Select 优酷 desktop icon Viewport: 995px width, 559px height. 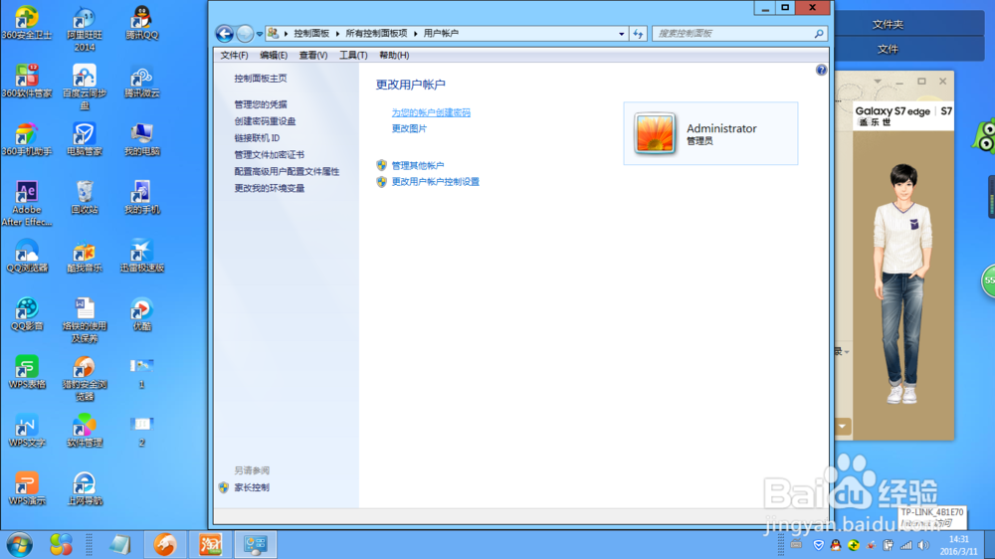click(x=142, y=314)
